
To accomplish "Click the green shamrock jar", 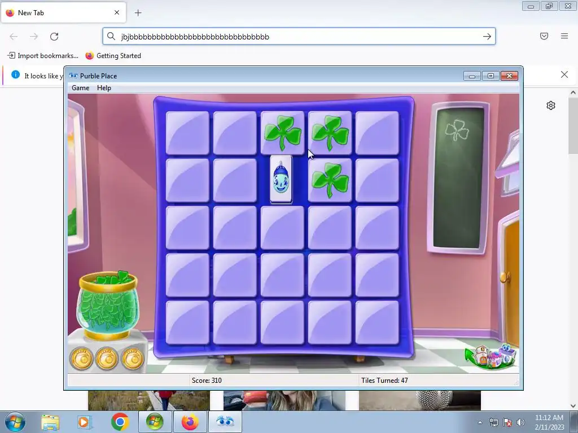I will [x=108, y=305].
